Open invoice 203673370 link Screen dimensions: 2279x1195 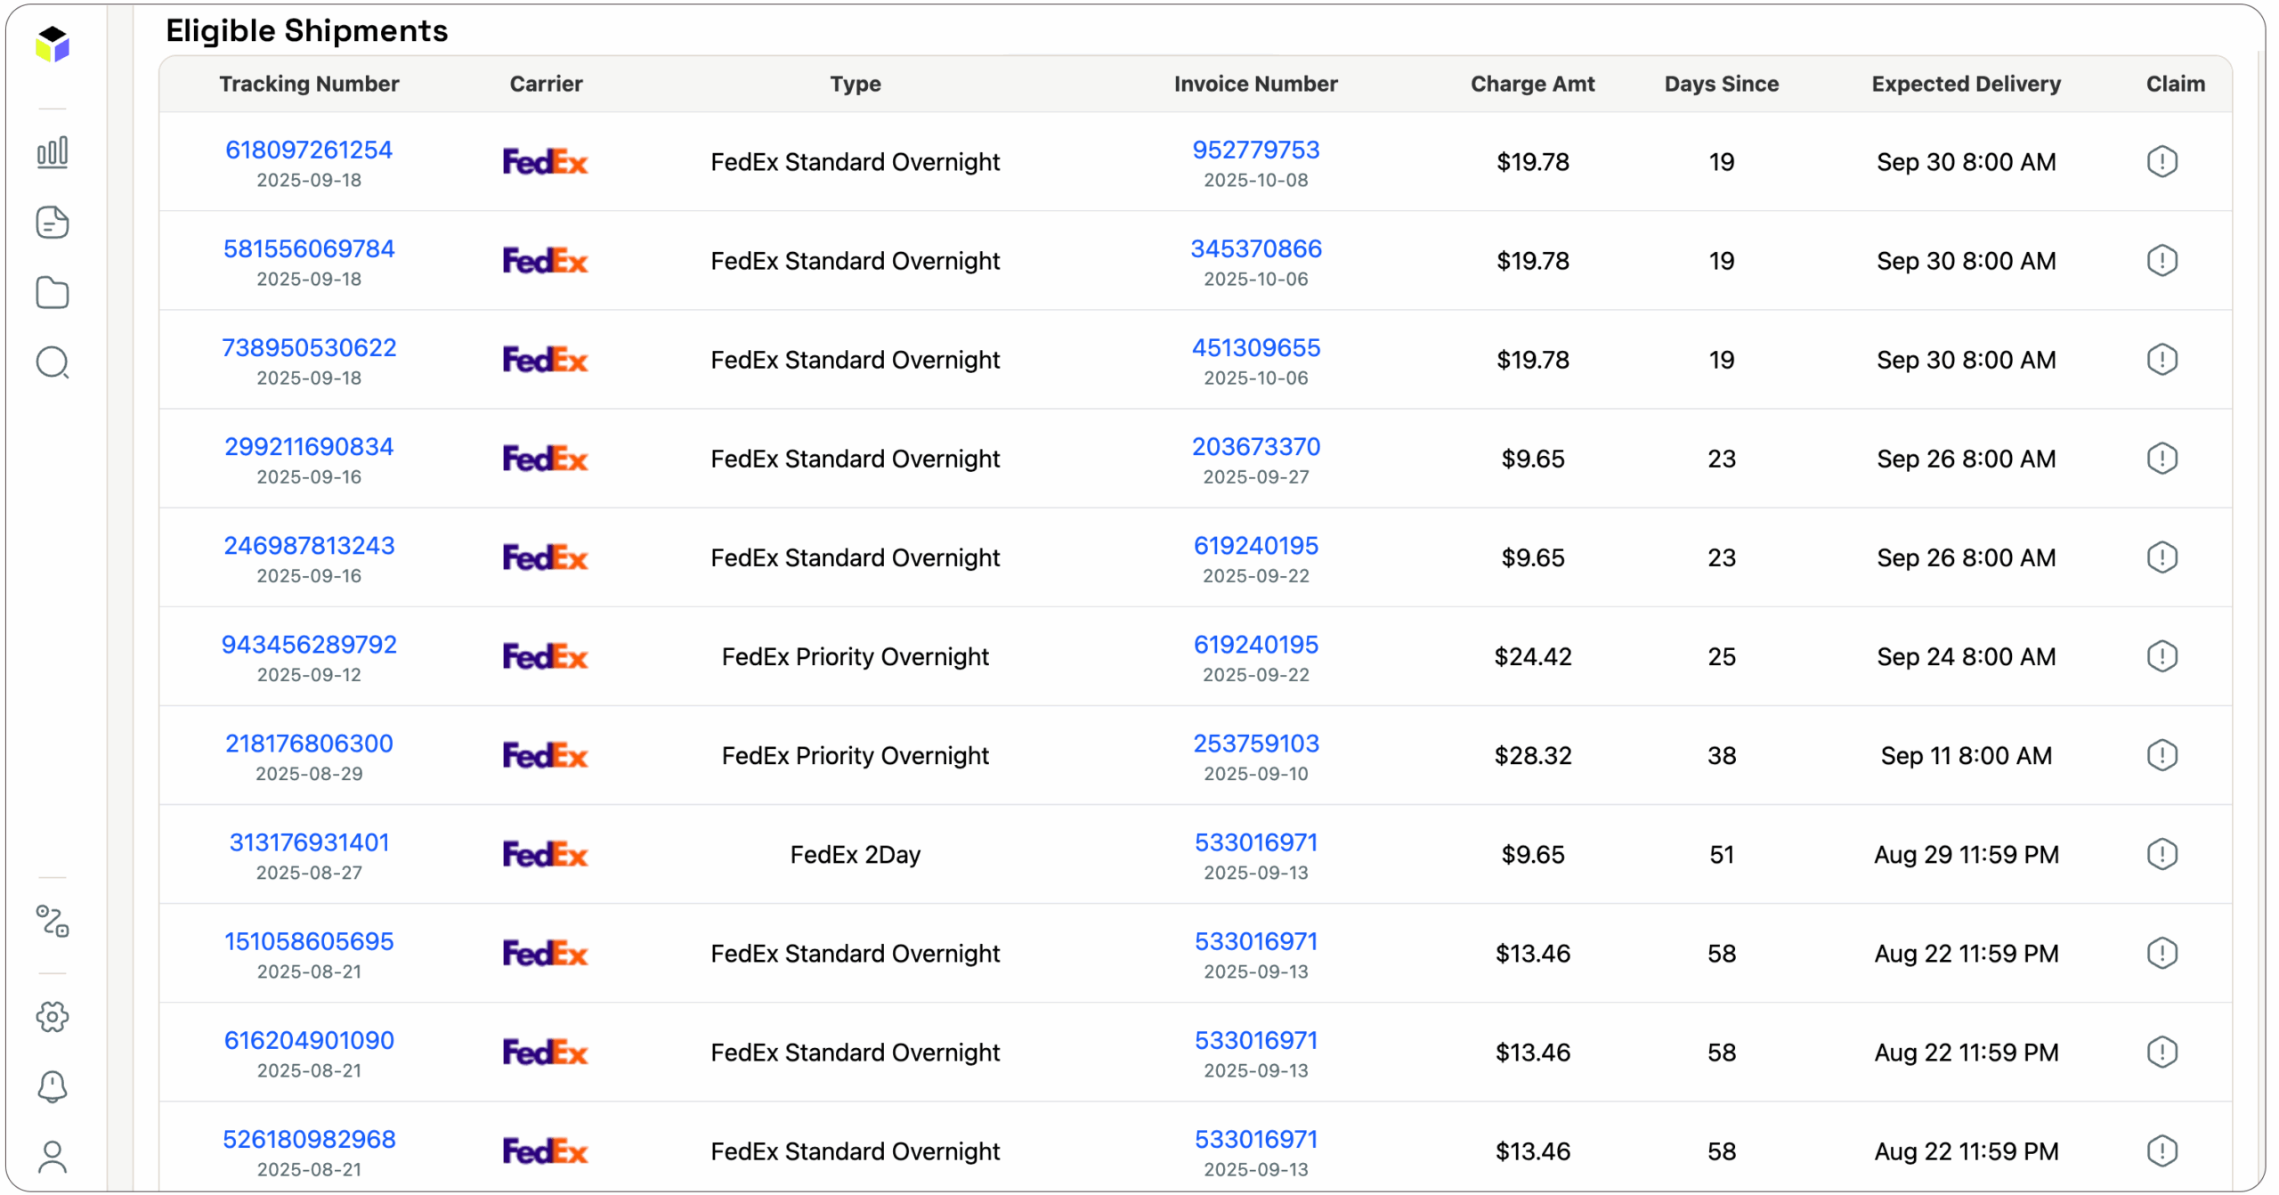point(1257,447)
